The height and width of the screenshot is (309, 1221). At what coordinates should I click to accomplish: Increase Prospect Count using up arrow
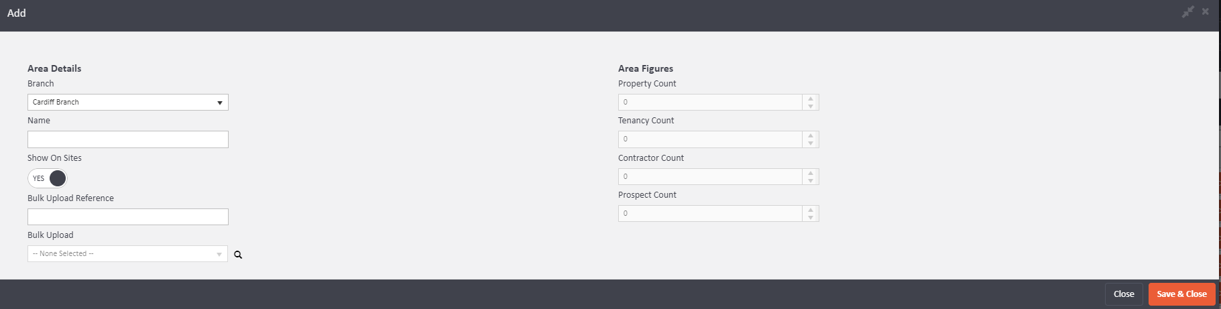pyautogui.click(x=811, y=210)
